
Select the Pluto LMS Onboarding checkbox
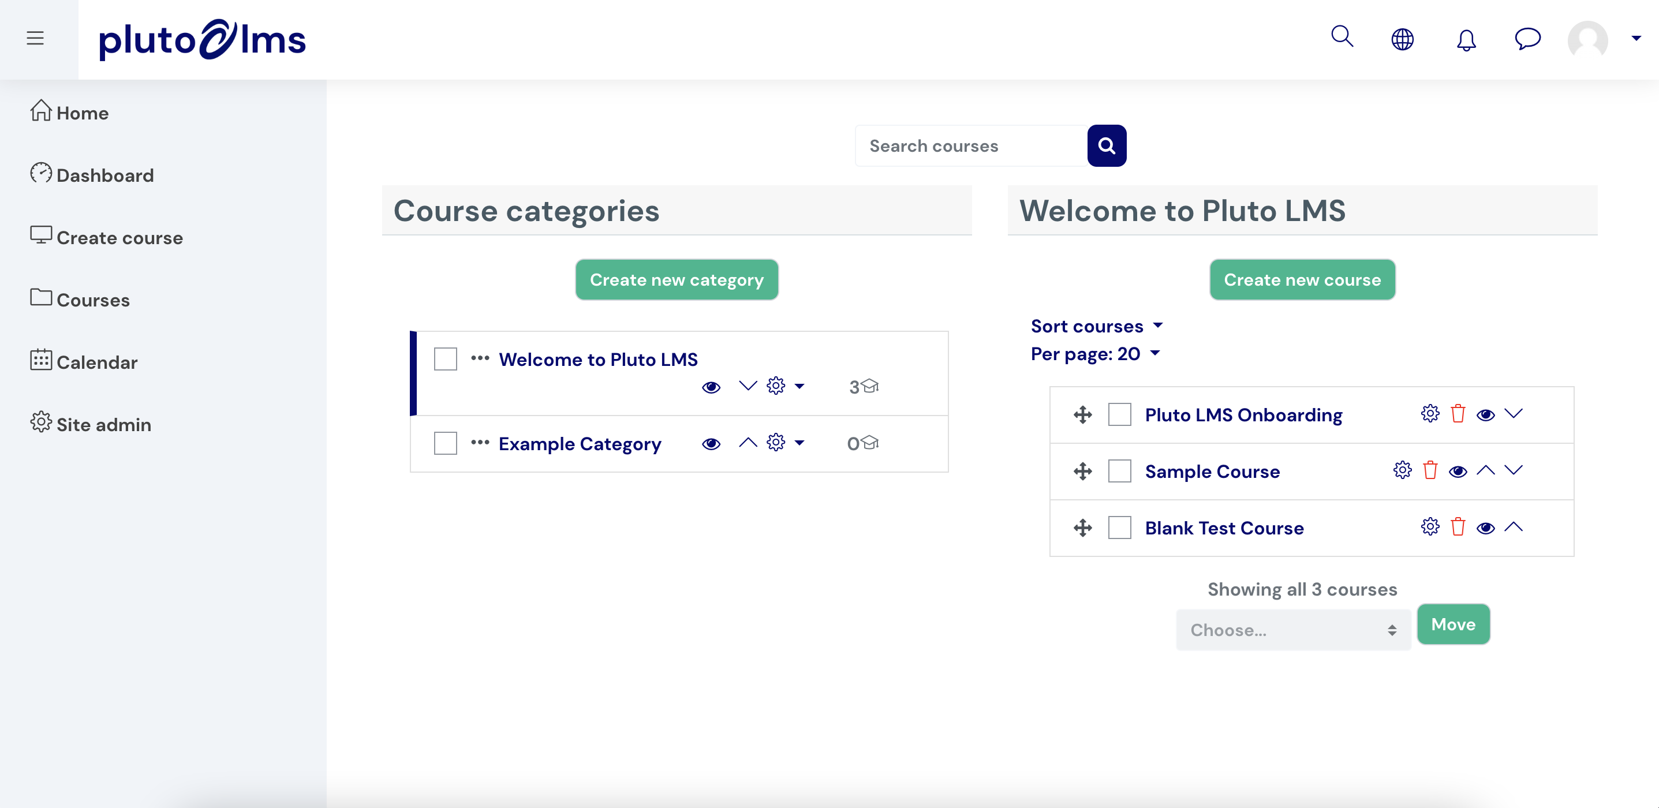pos(1120,414)
